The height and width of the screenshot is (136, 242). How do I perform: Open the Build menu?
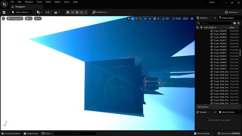pos(48,2)
